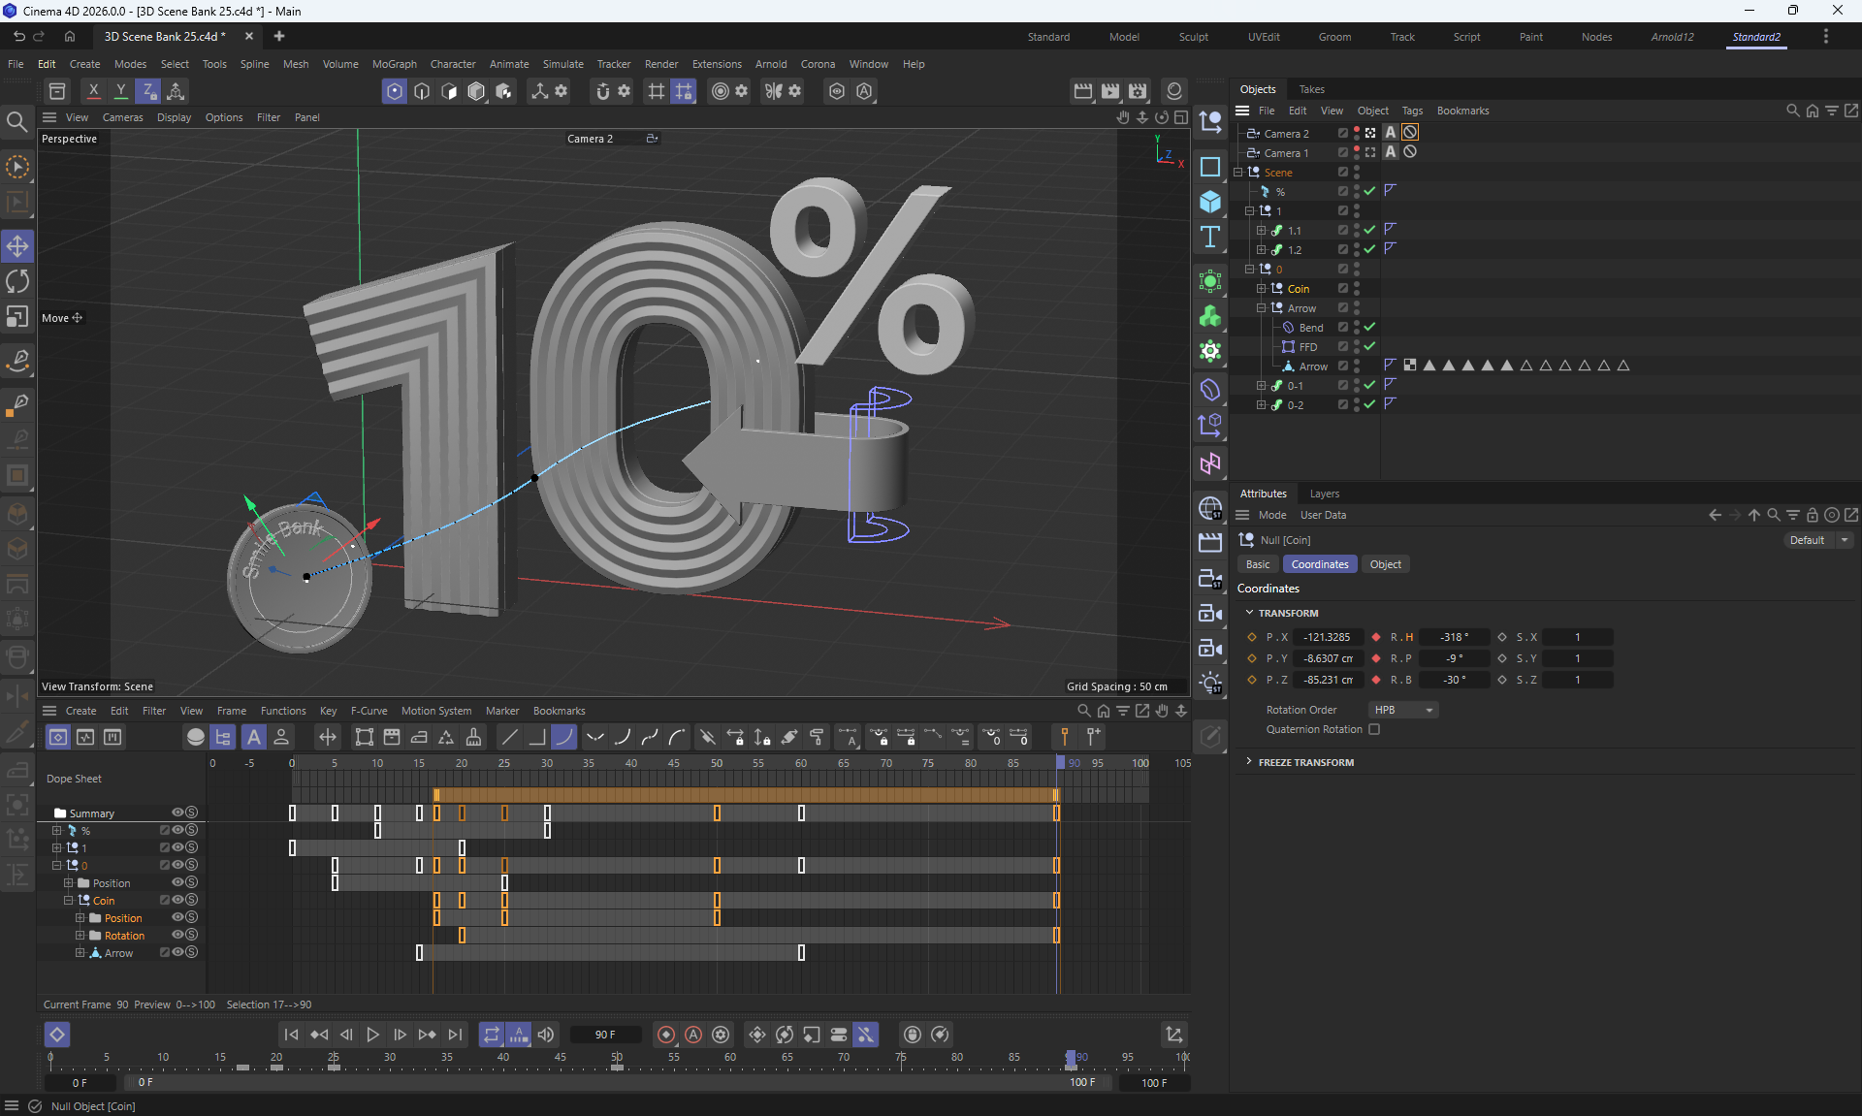Click the Autokeying button

tap(693, 1035)
